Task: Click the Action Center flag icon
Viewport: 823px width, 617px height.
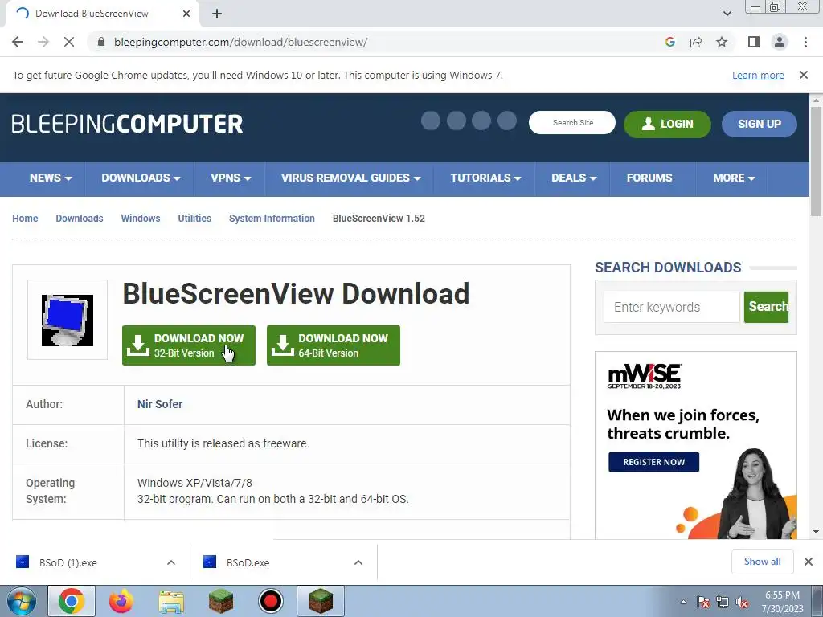Action: (703, 603)
